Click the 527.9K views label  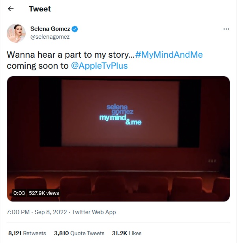(x=44, y=193)
